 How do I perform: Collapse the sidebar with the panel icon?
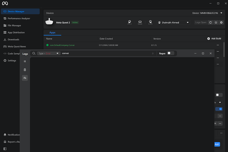click(x=5, y=149)
